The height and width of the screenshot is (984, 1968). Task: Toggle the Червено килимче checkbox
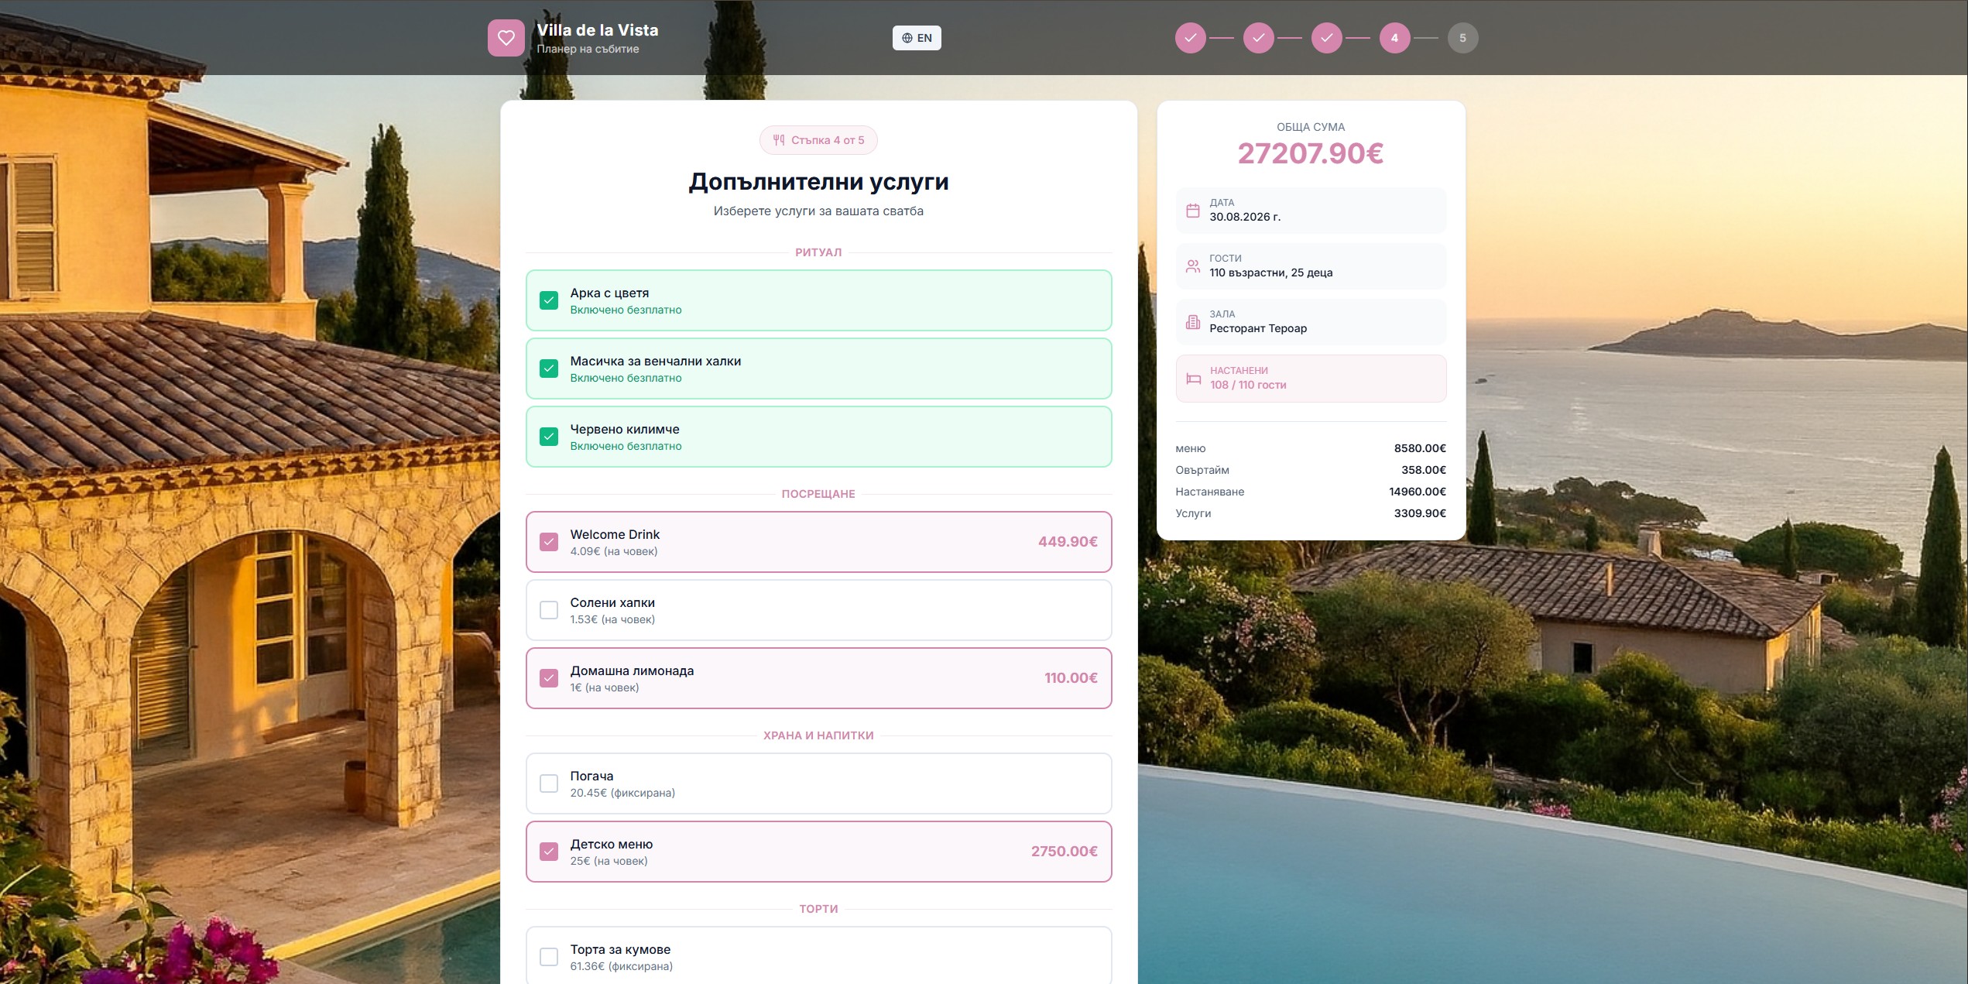click(x=549, y=437)
